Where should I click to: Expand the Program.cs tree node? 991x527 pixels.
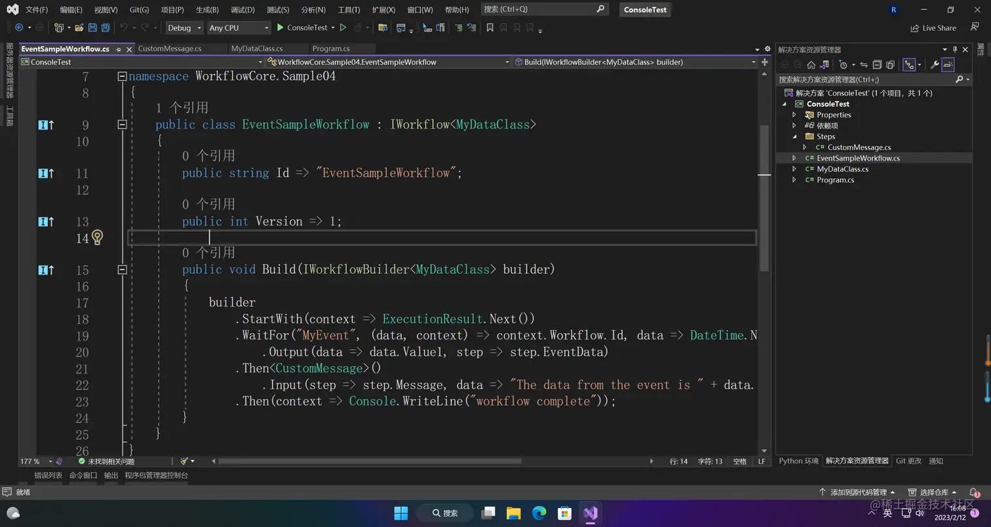coord(794,180)
